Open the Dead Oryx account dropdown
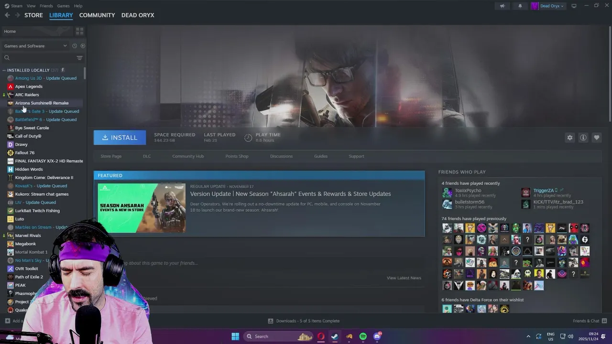The height and width of the screenshot is (344, 612). pyautogui.click(x=548, y=6)
